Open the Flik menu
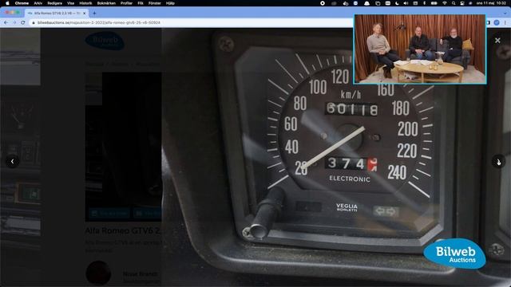 coord(141,3)
